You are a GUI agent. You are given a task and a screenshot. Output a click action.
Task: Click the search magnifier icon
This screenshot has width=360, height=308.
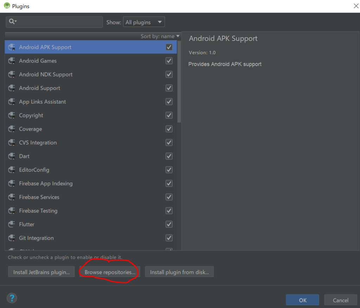(12, 21)
